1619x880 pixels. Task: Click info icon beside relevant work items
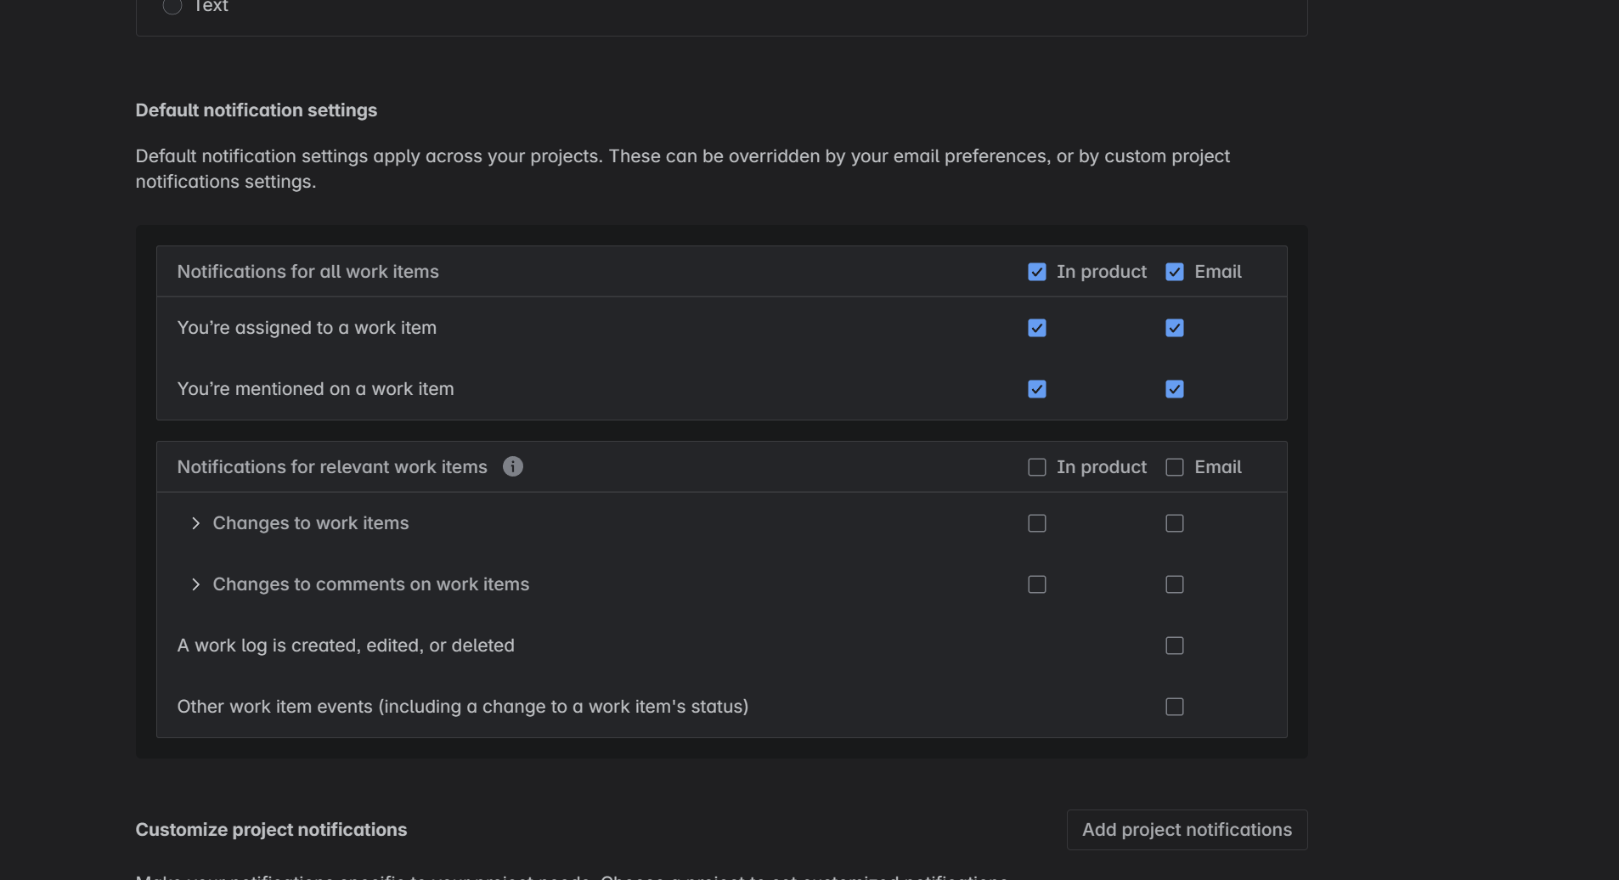click(513, 466)
